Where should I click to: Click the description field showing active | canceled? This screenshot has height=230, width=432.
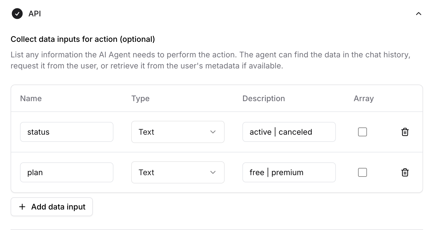(289, 132)
